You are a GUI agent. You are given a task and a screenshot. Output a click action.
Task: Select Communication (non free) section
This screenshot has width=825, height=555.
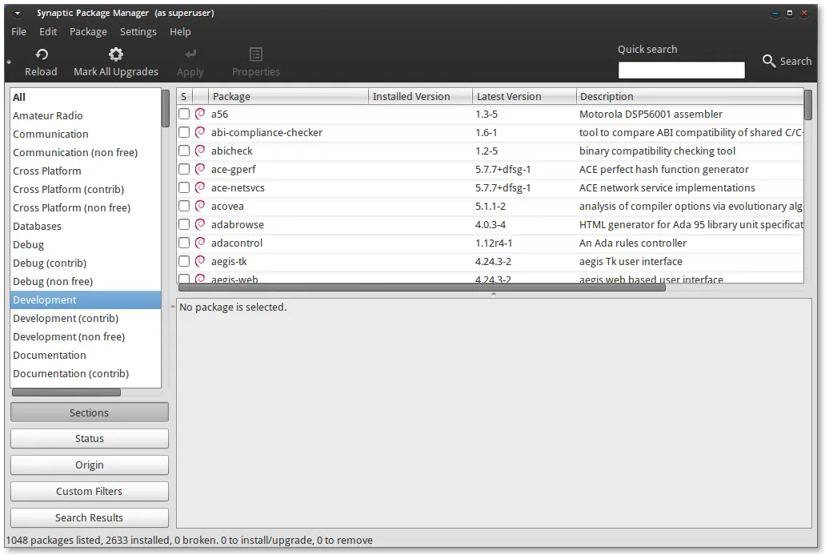(x=86, y=152)
